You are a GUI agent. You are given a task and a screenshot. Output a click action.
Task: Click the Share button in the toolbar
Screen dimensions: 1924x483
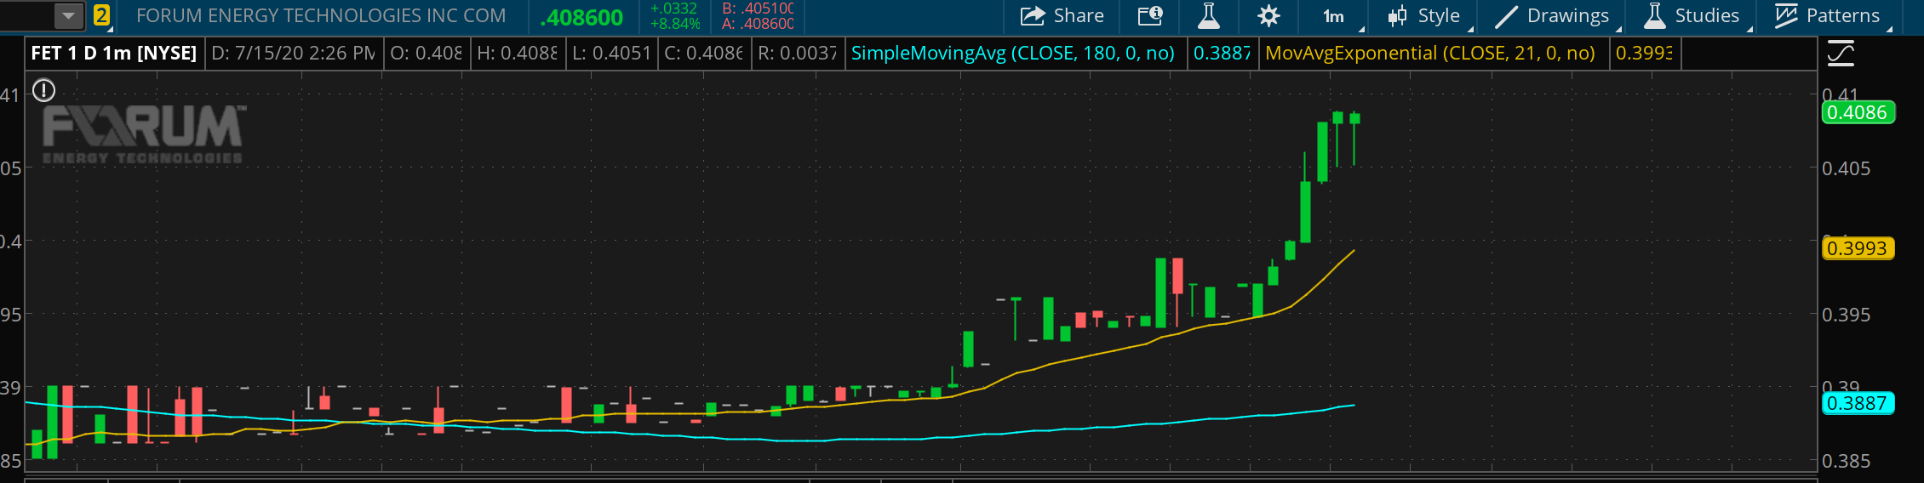click(x=1062, y=16)
